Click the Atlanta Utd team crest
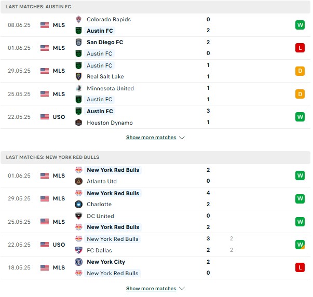 [79, 181]
